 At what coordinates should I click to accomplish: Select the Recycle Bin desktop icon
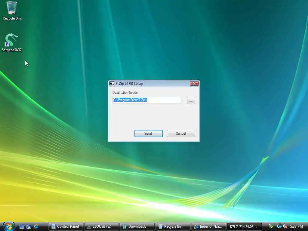tap(12, 11)
